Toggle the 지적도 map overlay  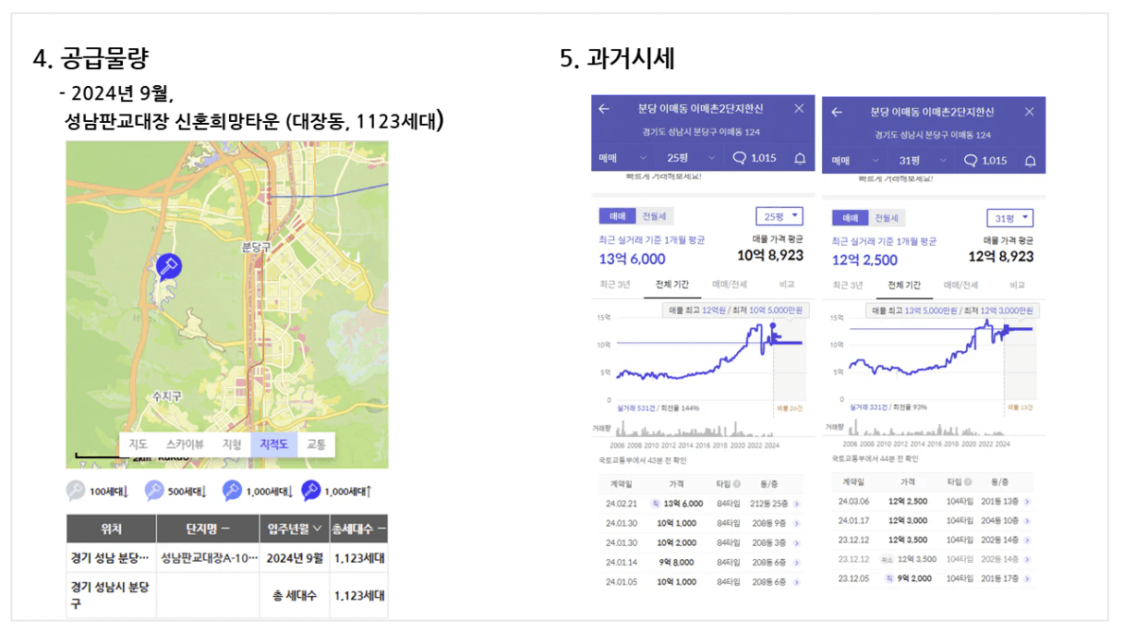274,444
